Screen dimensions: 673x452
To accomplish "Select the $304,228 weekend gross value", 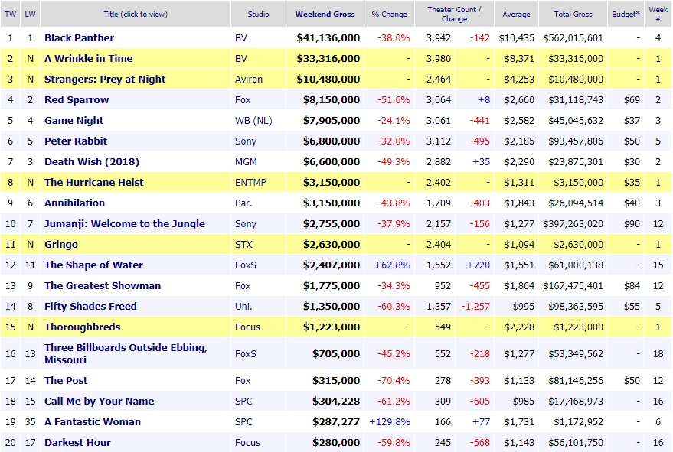I will tap(336, 401).
